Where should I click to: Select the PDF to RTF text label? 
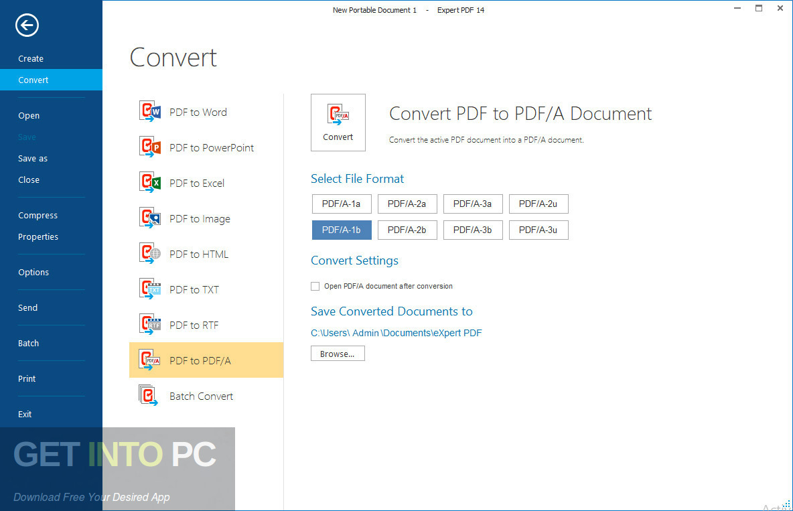click(194, 325)
